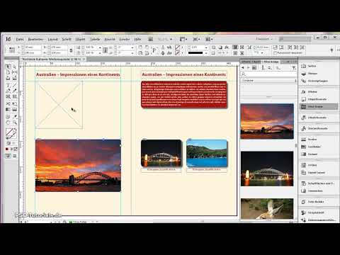Screen dimensions: 340x255
Task: Click the empty image frame on left page
Action: point(59,105)
